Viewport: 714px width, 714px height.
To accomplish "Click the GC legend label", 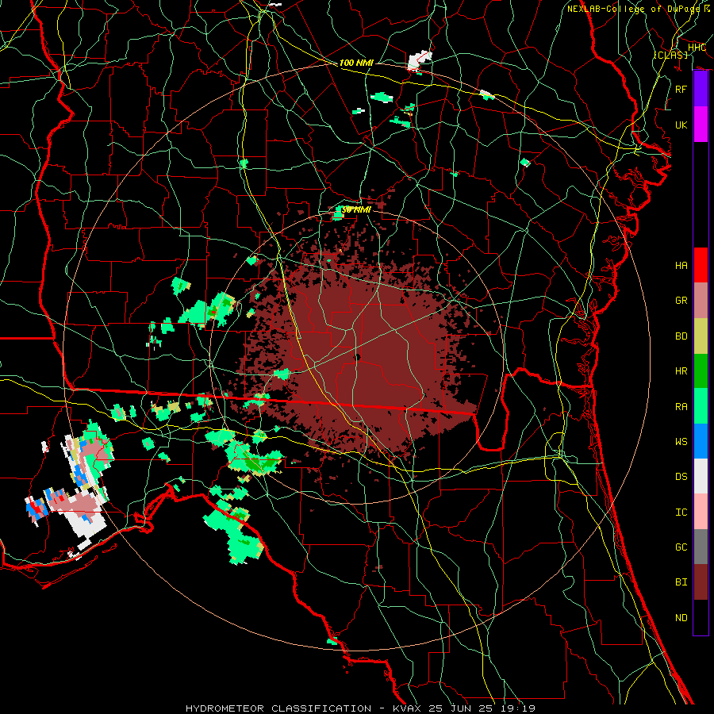I will (x=681, y=547).
